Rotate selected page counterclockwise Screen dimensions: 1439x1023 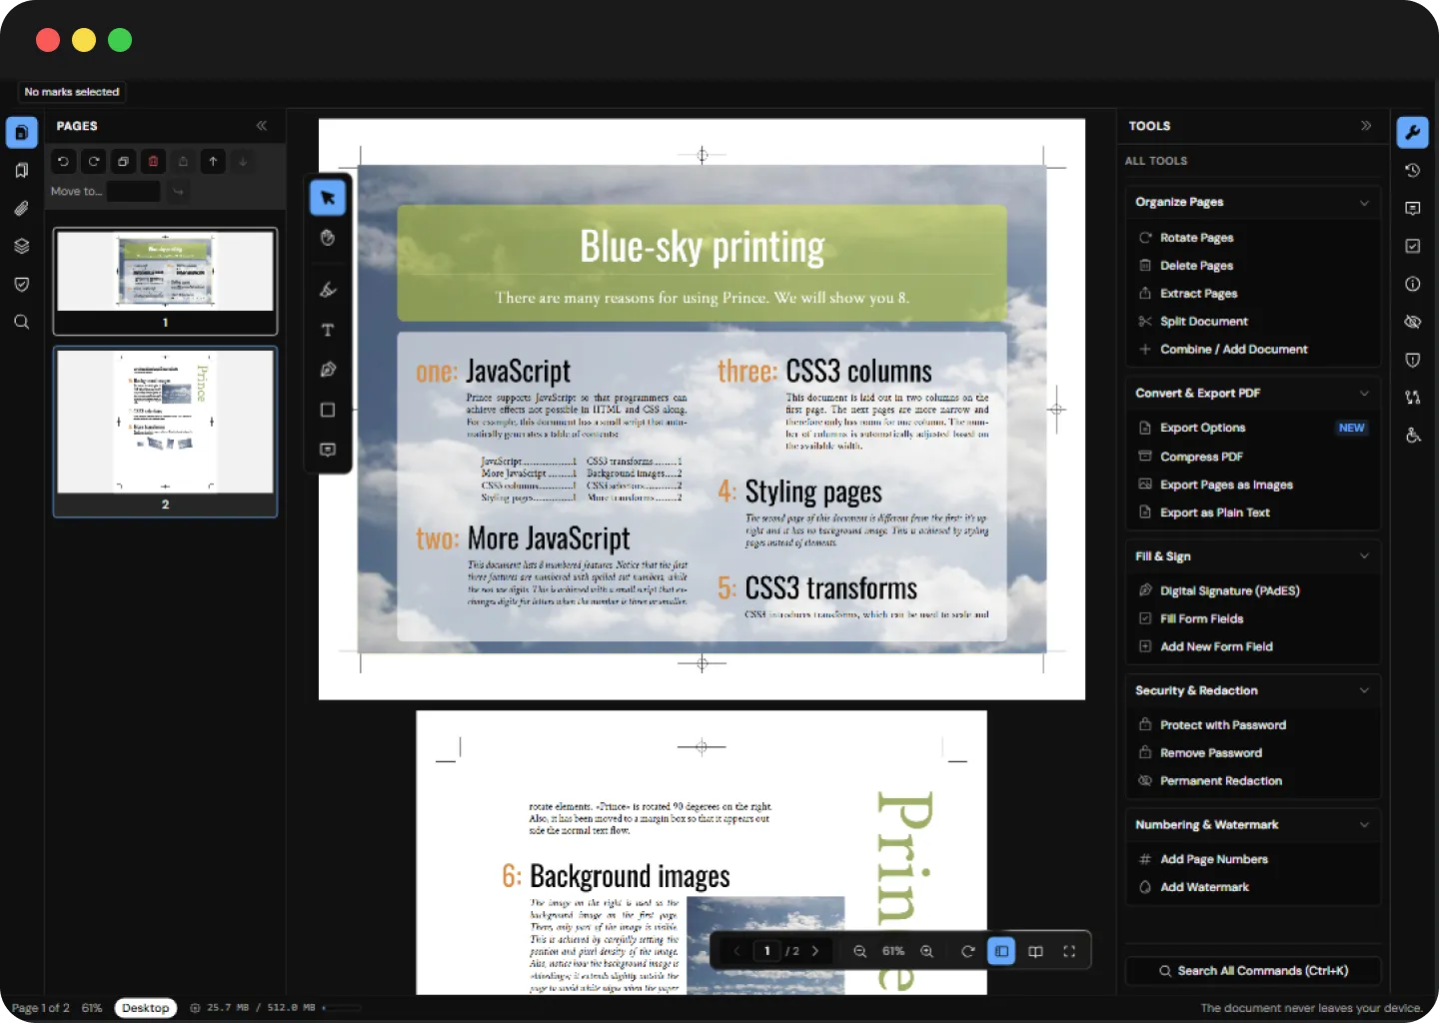pos(63,161)
